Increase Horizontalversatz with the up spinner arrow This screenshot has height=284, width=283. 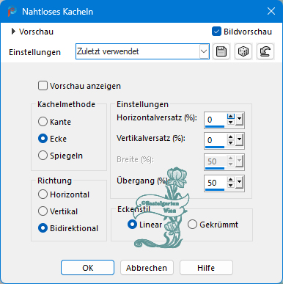[231, 117]
